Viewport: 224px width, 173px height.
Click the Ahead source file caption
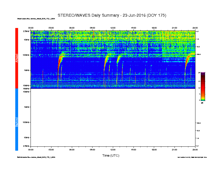[36, 19]
